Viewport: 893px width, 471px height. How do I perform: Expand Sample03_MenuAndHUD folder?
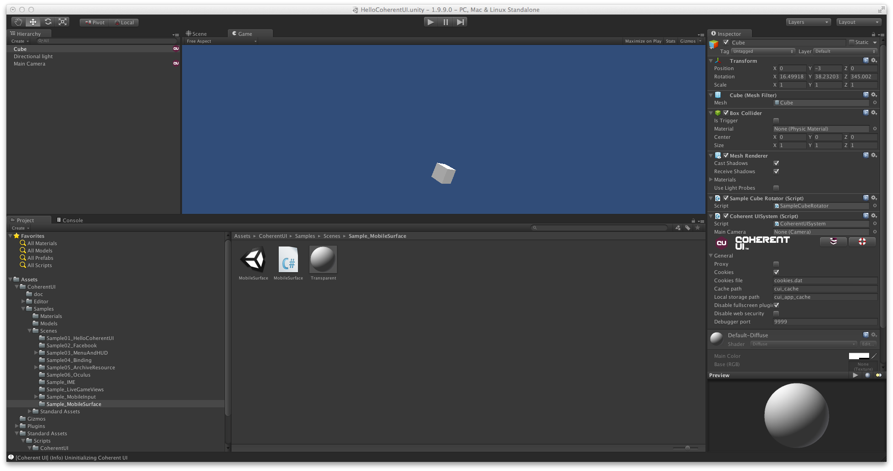coord(36,353)
